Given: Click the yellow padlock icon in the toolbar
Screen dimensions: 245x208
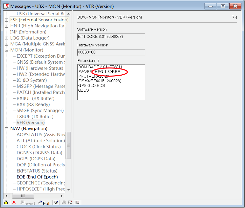Looking at the screenshot, I should click(x=6, y=202).
